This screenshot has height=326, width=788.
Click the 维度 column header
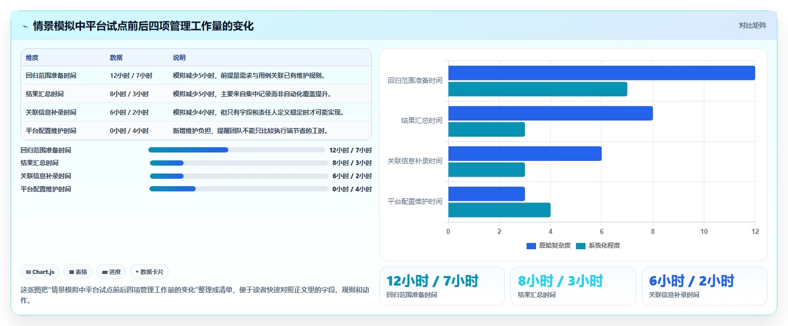coord(32,58)
